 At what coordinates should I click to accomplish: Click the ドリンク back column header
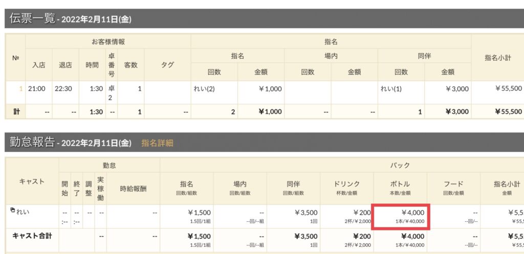[x=347, y=187]
